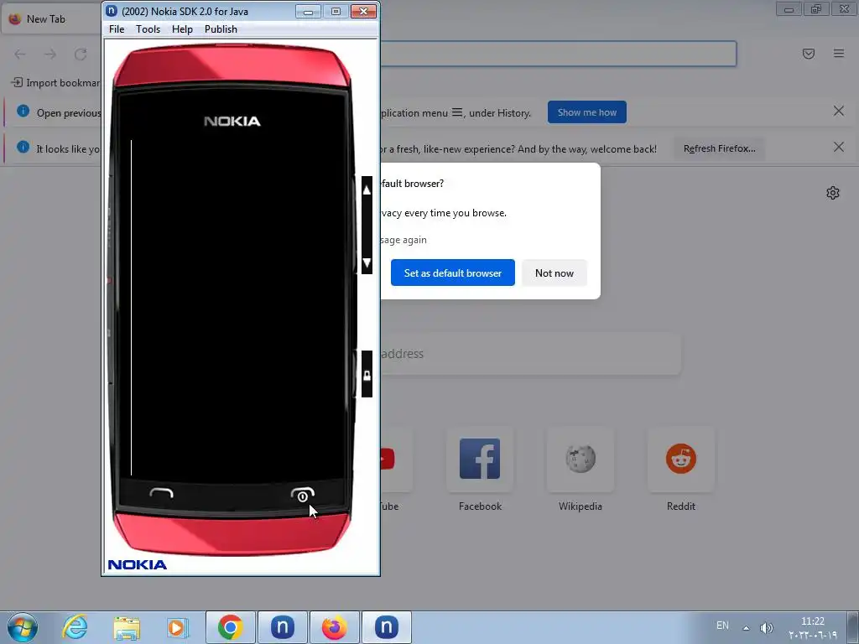859x644 pixels.
Task: Click the Not now button
Action: tap(554, 273)
